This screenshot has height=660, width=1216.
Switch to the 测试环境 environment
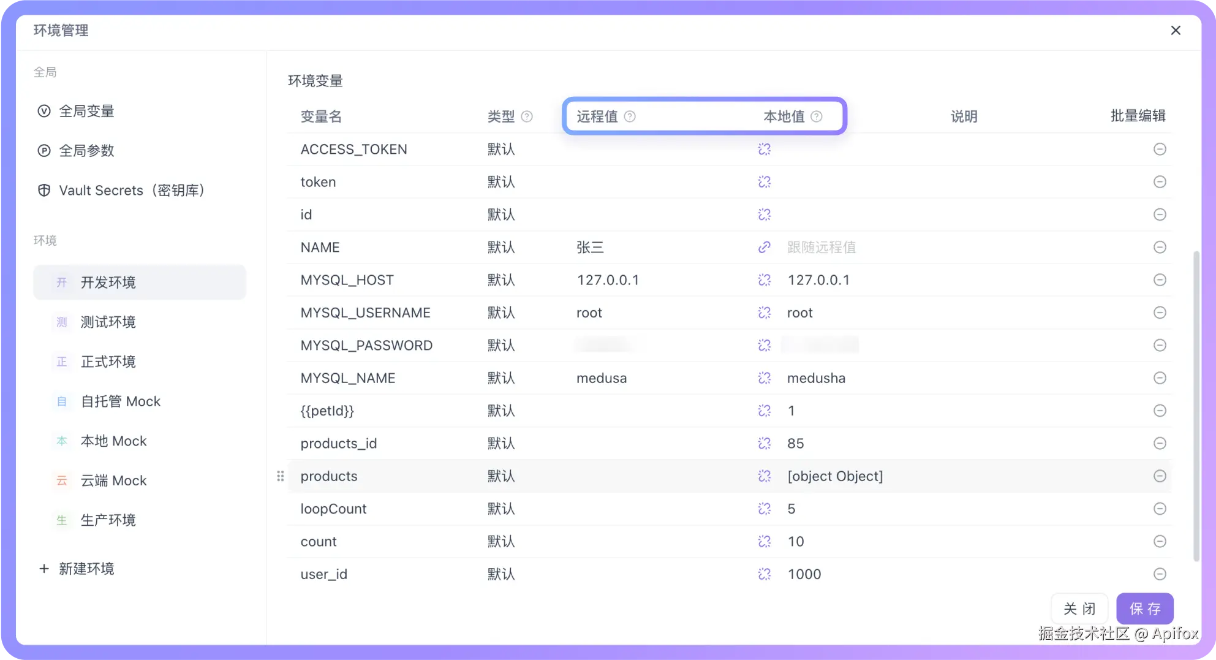coord(108,321)
